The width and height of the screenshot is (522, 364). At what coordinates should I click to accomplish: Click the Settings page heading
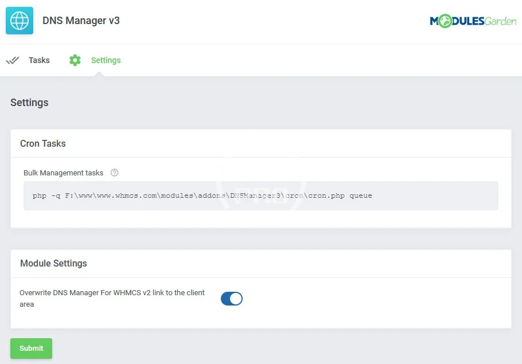29,103
